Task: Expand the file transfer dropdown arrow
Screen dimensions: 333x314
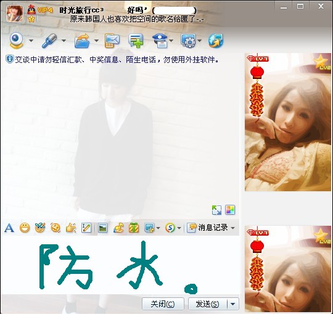Action: click(x=96, y=40)
